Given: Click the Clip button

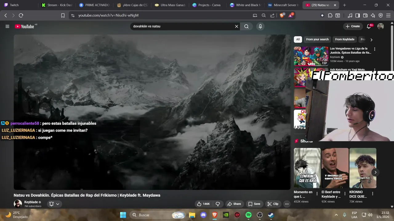Looking at the screenshot, I should pos(273,204).
